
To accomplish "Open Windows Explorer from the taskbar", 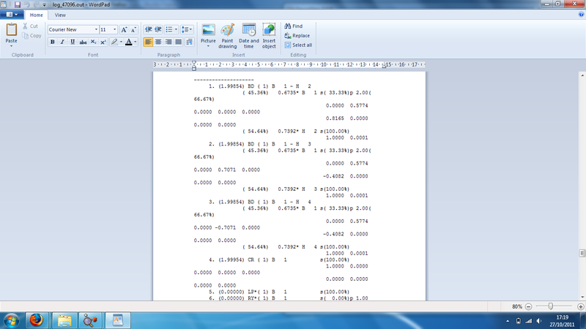I will pos(64,320).
